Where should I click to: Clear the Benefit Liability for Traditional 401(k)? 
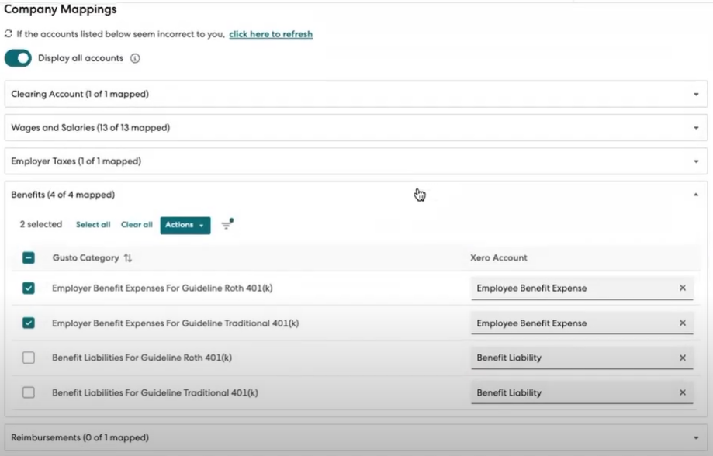point(682,392)
